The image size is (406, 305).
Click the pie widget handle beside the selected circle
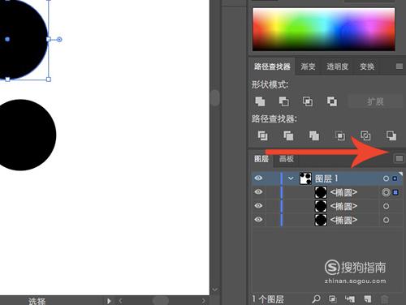pos(59,40)
